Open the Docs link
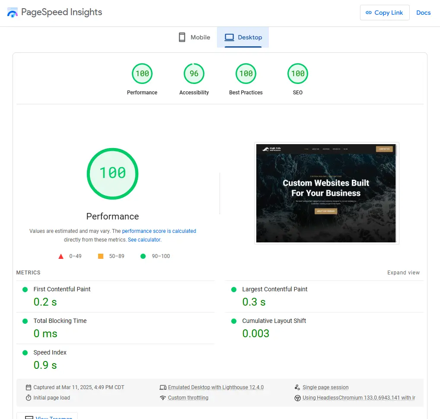The height and width of the screenshot is (419, 440). 423,13
